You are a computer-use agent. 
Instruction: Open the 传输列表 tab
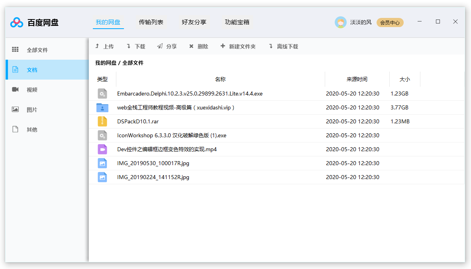(x=151, y=22)
